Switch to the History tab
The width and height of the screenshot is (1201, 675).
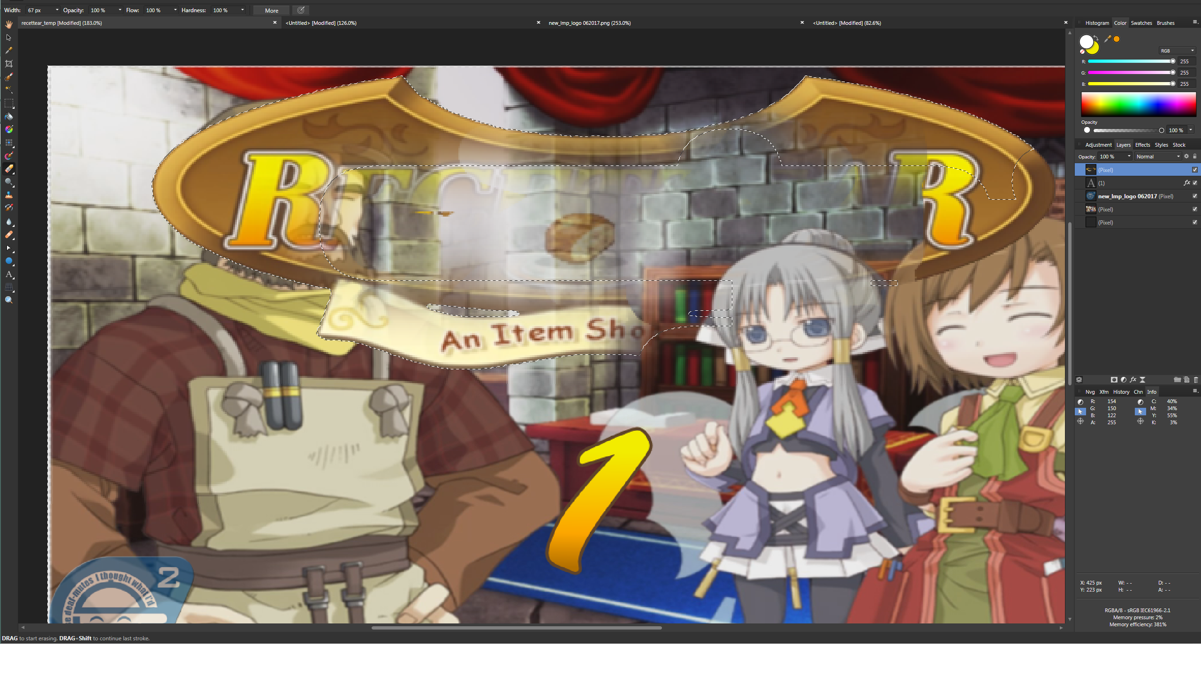pyautogui.click(x=1121, y=392)
